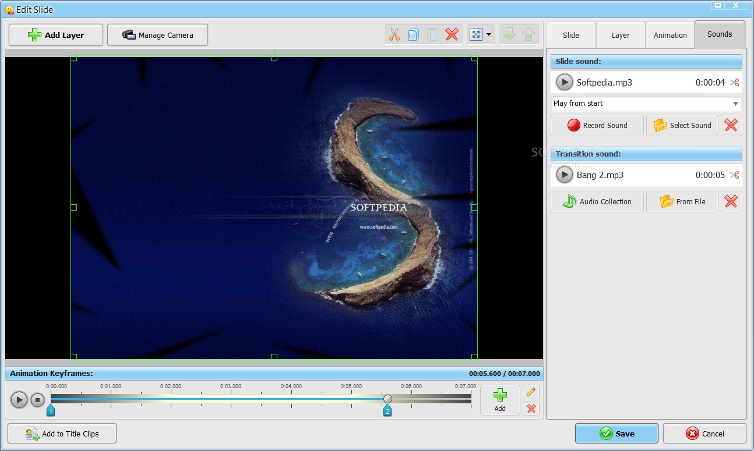Open the Play from start dropdown

click(x=646, y=104)
